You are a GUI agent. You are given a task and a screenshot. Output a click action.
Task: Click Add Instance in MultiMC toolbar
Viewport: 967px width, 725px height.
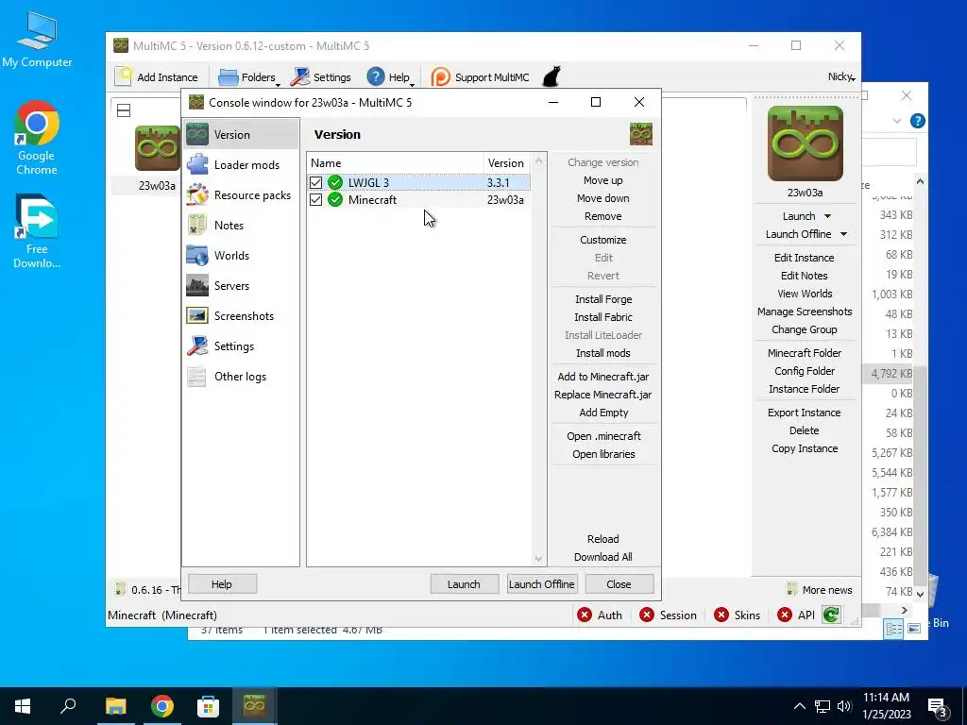tap(157, 77)
